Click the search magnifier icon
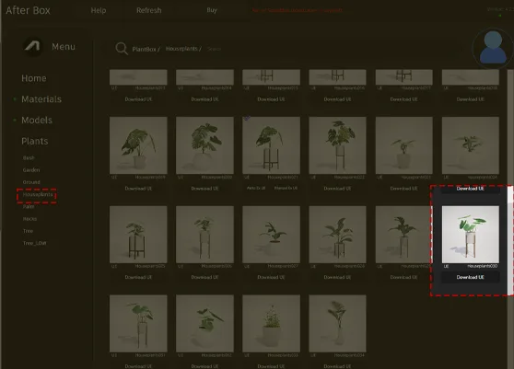This screenshot has width=514, height=369. (x=122, y=49)
